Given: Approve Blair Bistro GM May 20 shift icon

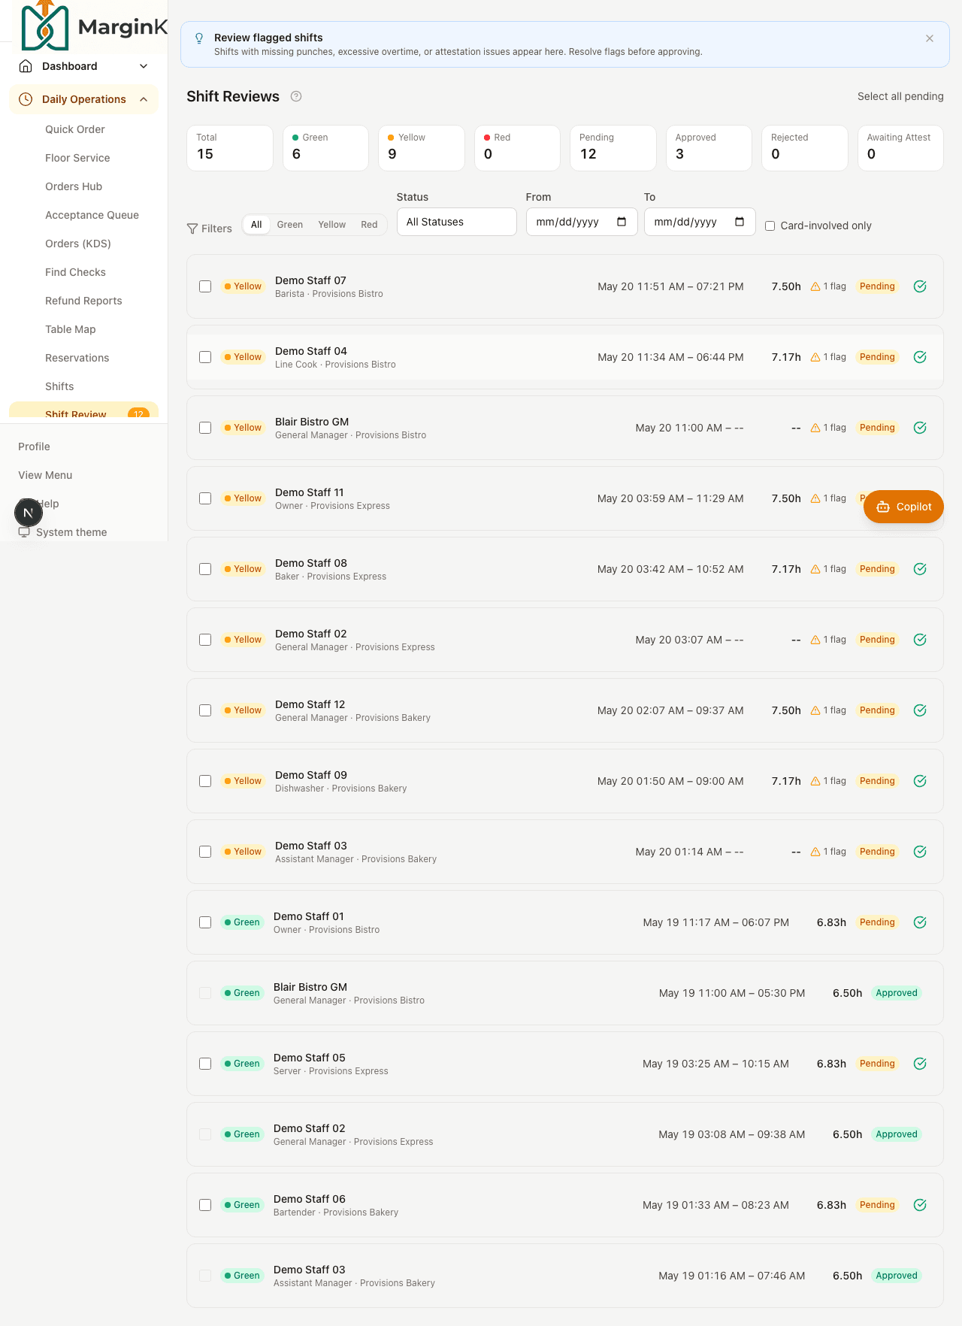Looking at the screenshot, I should (920, 428).
